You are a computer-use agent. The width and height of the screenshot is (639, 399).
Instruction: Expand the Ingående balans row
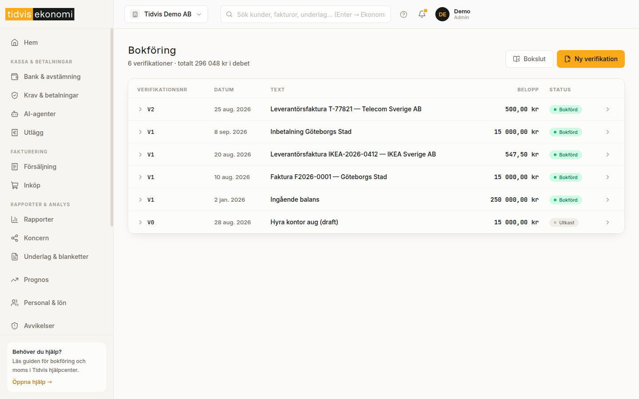(x=140, y=199)
